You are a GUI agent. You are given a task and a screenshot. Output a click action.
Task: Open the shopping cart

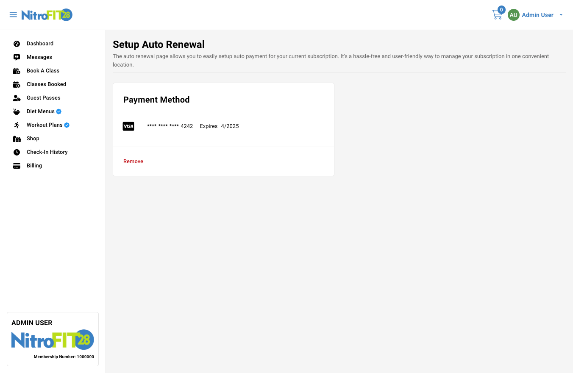tap(497, 15)
